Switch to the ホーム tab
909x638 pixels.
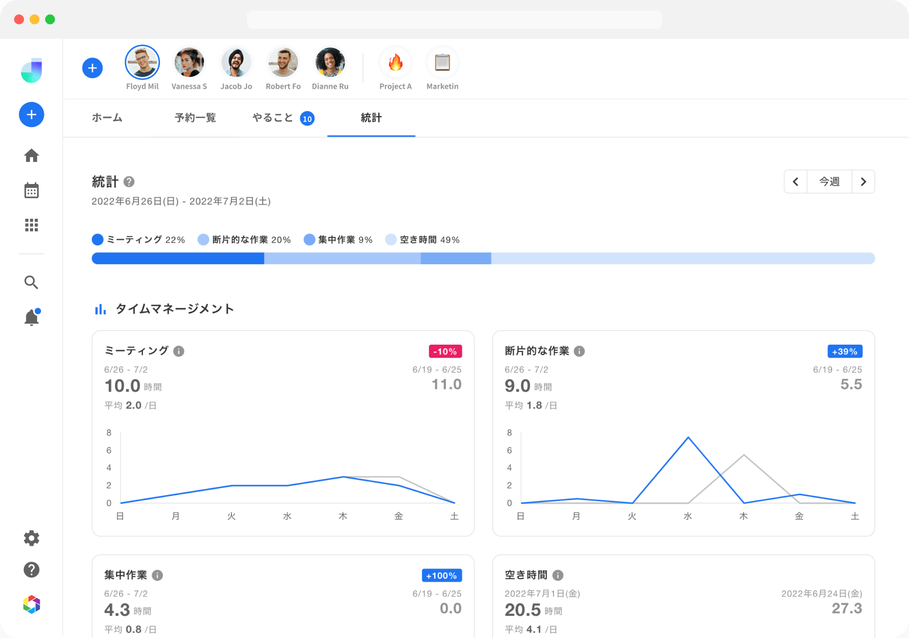(x=107, y=118)
